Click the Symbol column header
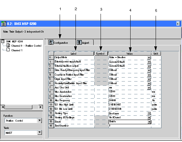 (101, 54)
